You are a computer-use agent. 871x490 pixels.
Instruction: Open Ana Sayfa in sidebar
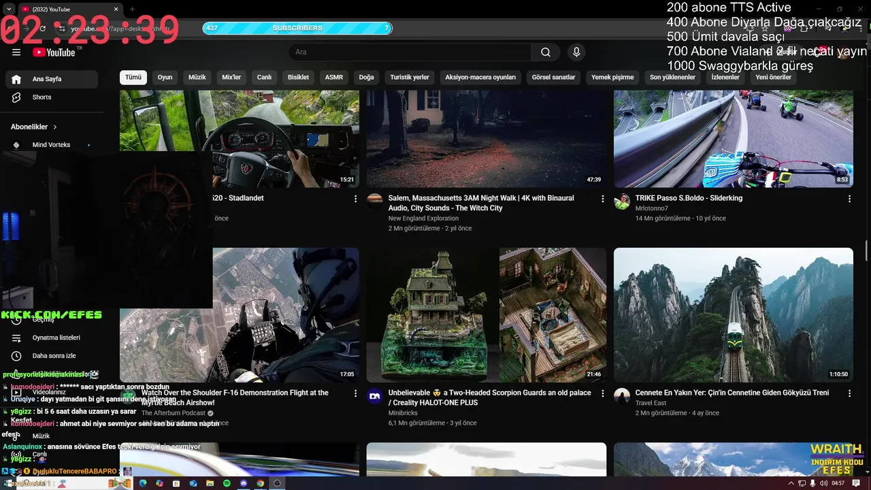52,79
